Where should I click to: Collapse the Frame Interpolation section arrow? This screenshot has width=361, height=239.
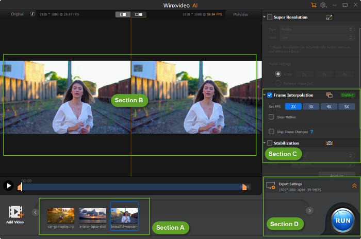coord(264,95)
